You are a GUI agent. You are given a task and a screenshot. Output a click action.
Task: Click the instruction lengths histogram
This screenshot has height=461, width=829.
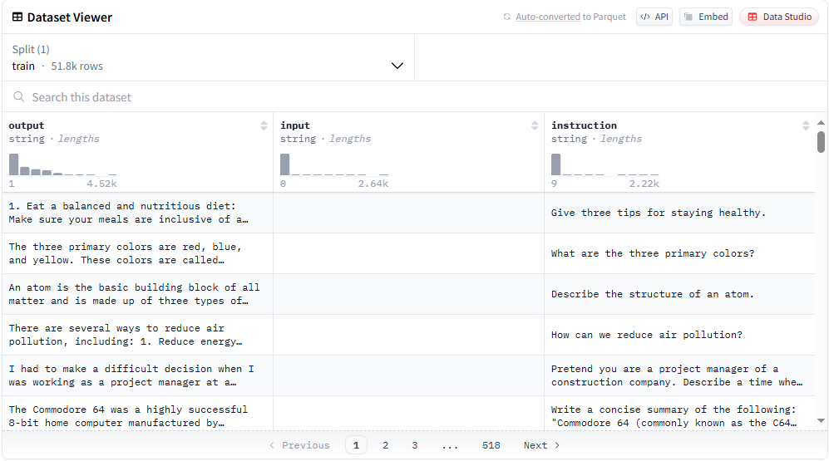pos(604,164)
